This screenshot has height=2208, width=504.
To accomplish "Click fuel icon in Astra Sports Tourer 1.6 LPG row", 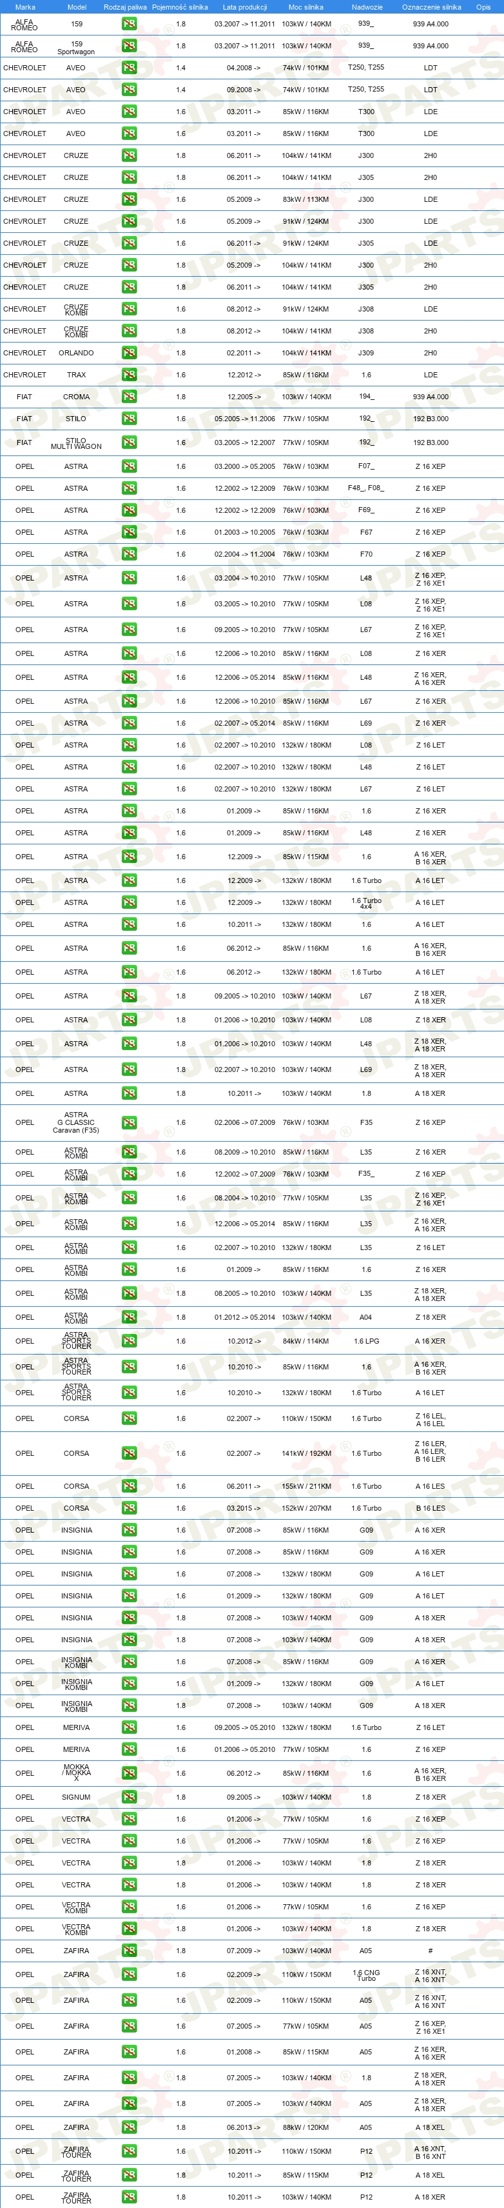I will coord(128,1342).
